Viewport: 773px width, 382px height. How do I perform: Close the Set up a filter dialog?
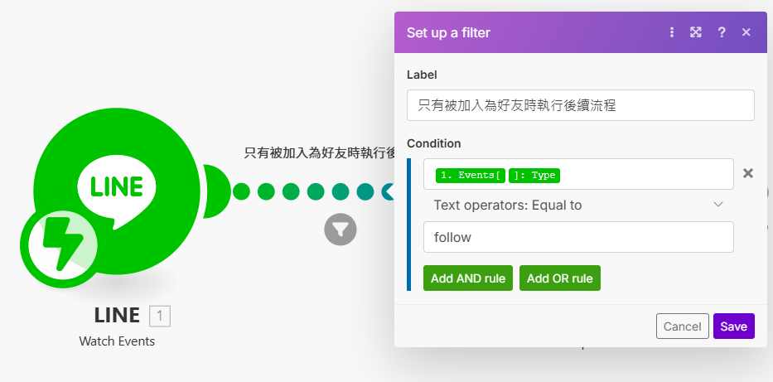pos(746,32)
